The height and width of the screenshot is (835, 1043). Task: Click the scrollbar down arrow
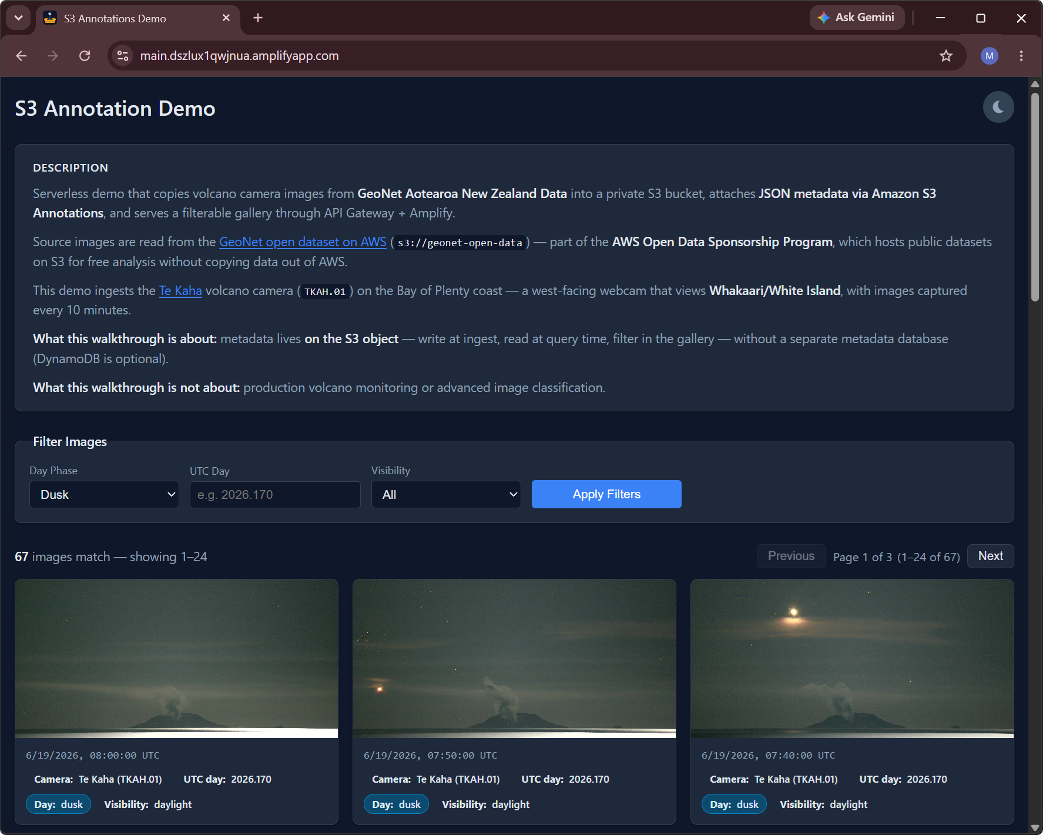pos(1035,828)
